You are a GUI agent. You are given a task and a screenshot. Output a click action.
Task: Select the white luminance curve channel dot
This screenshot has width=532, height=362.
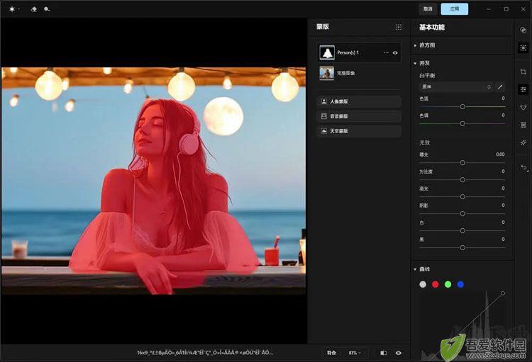pyautogui.click(x=423, y=284)
